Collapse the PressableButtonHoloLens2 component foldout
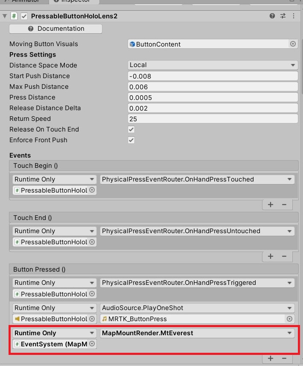303x366 pixels. (x=4, y=16)
